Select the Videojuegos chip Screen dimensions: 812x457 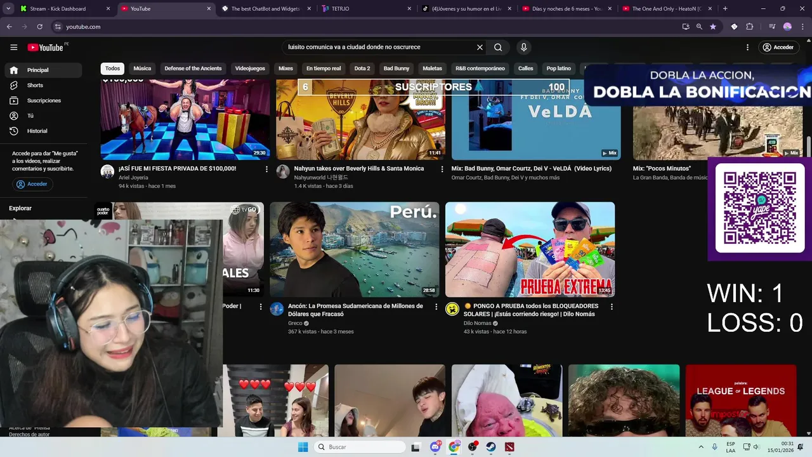(250, 69)
